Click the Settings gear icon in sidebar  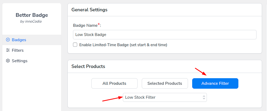click(x=8, y=61)
